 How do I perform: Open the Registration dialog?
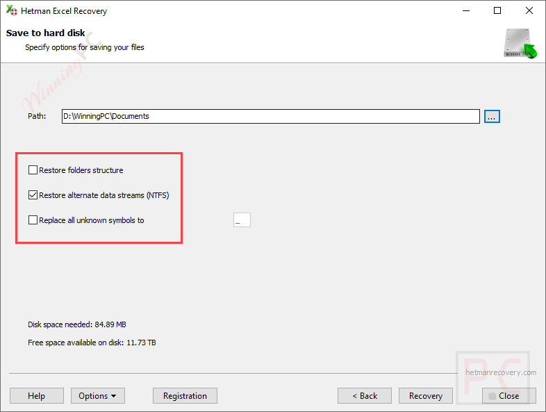185,395
